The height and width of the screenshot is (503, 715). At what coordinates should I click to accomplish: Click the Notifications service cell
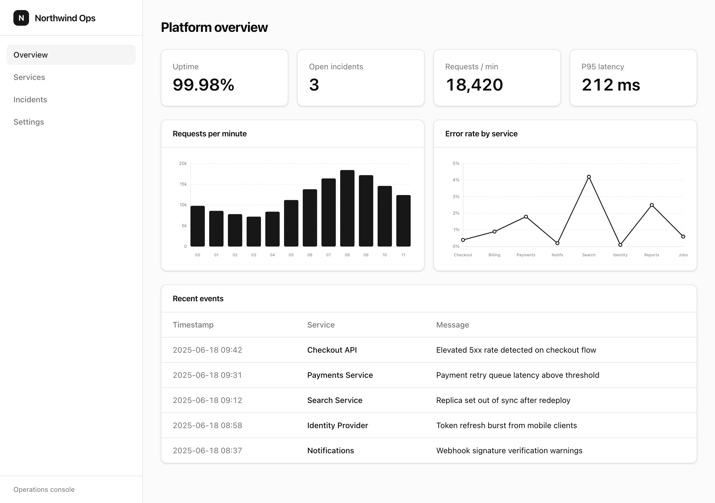coord(331,451)
